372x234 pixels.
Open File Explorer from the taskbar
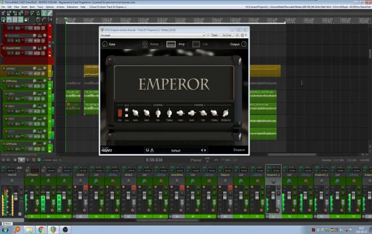click(29, 229)
